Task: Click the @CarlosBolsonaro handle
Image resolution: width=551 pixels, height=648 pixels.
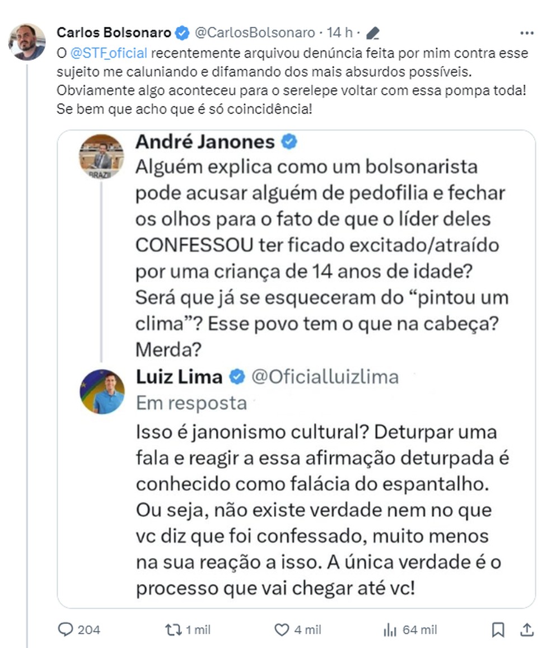Action: (256, 32)
